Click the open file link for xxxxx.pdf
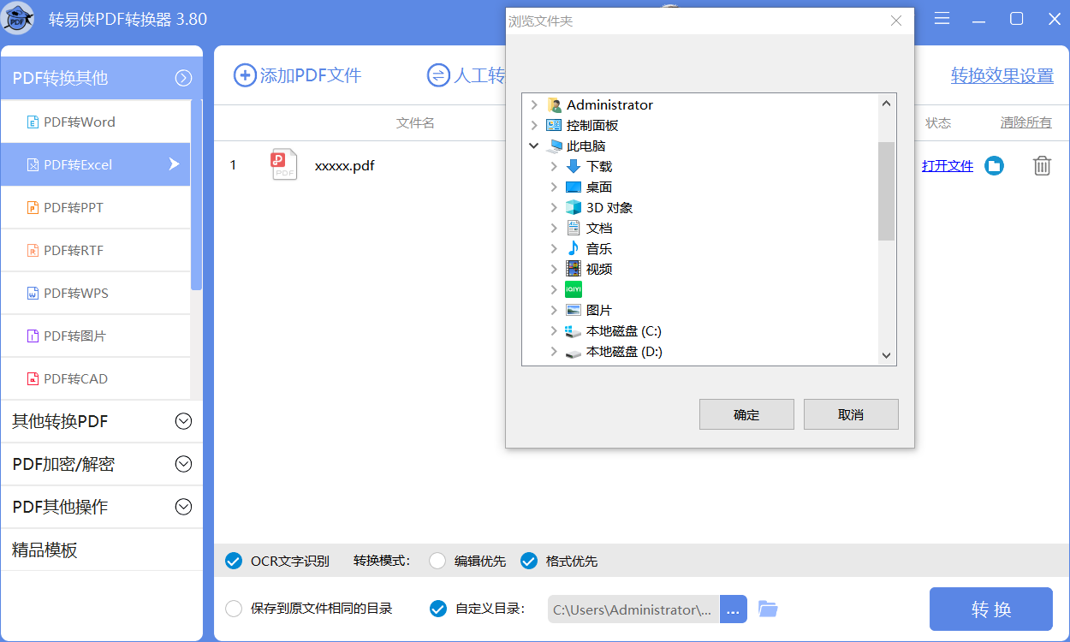This screenshot has height=642, width=1070. click(948, 166)
